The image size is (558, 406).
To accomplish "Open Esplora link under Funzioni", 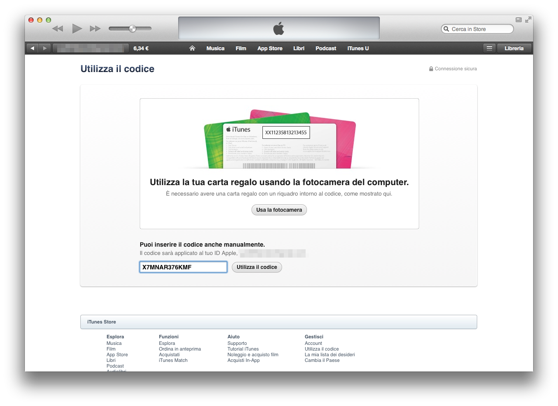I will [x=167, y=344].
